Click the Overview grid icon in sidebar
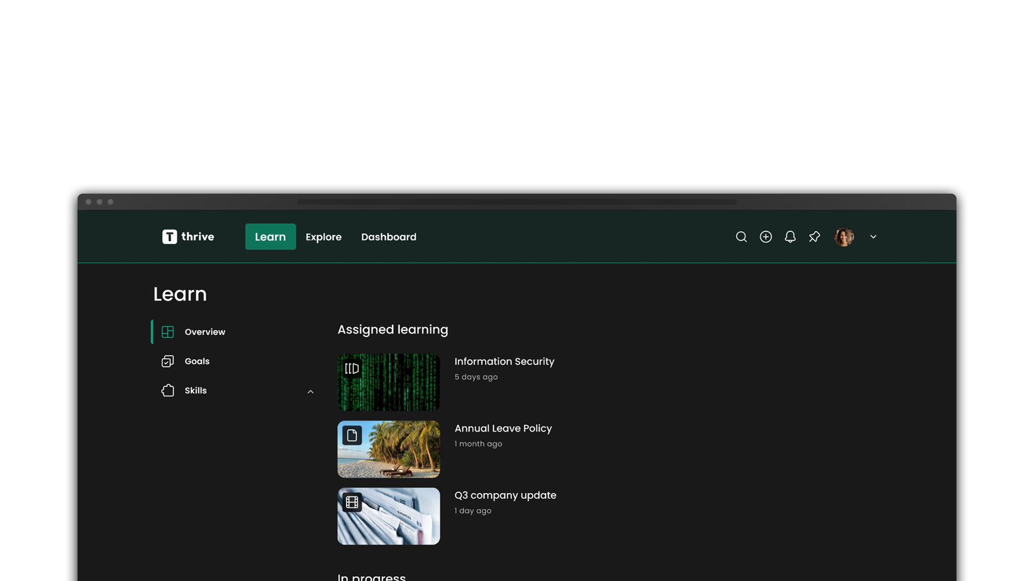Image resolution: width=1034 pixels, height=581 pixels. [x=167, y=332]
